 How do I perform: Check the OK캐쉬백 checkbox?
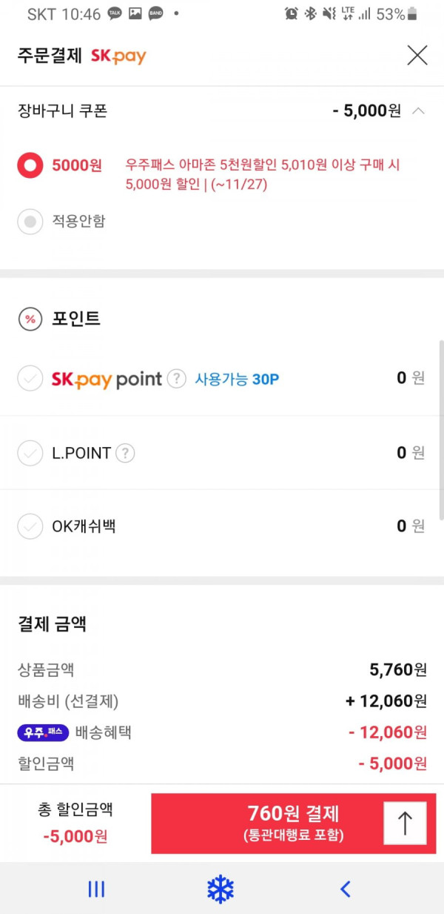coord(30,526)
